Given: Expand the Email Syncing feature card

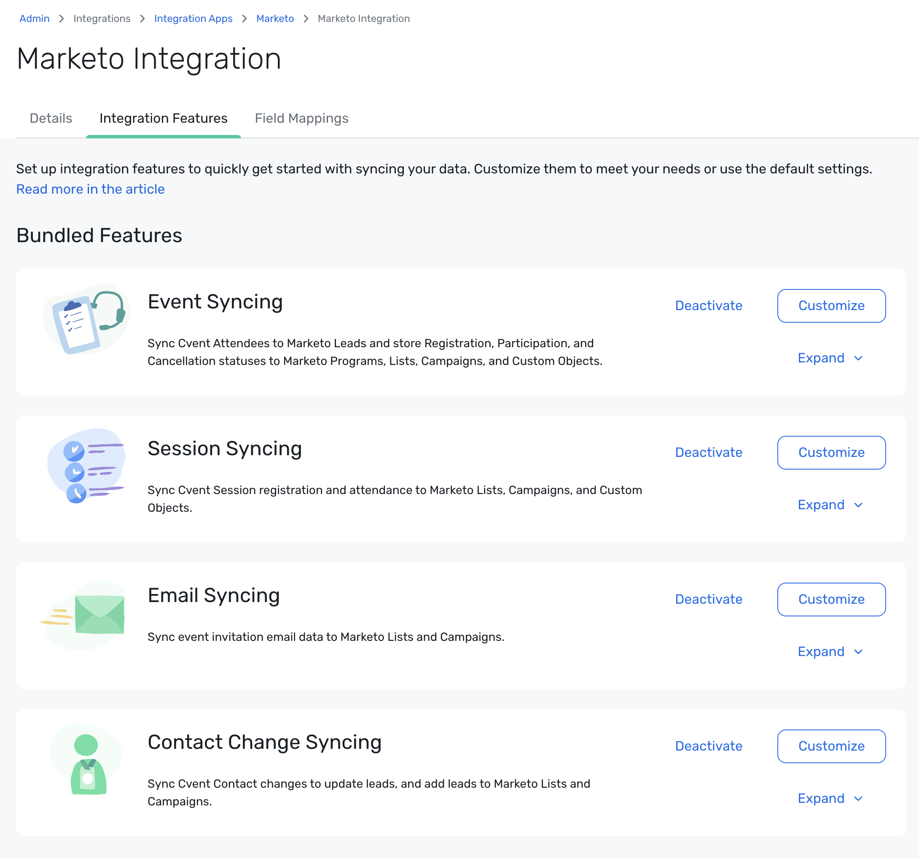Looking at the screenshot, I should click(x=830, y=651).
